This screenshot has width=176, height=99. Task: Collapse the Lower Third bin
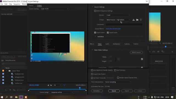tap(7, 71)
